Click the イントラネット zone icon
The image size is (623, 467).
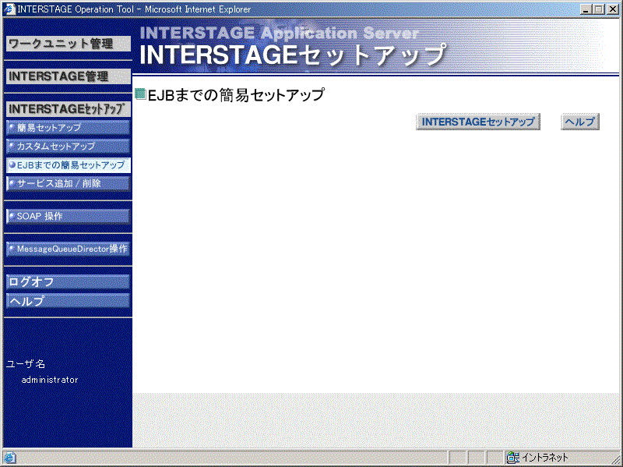coord(513,458)
